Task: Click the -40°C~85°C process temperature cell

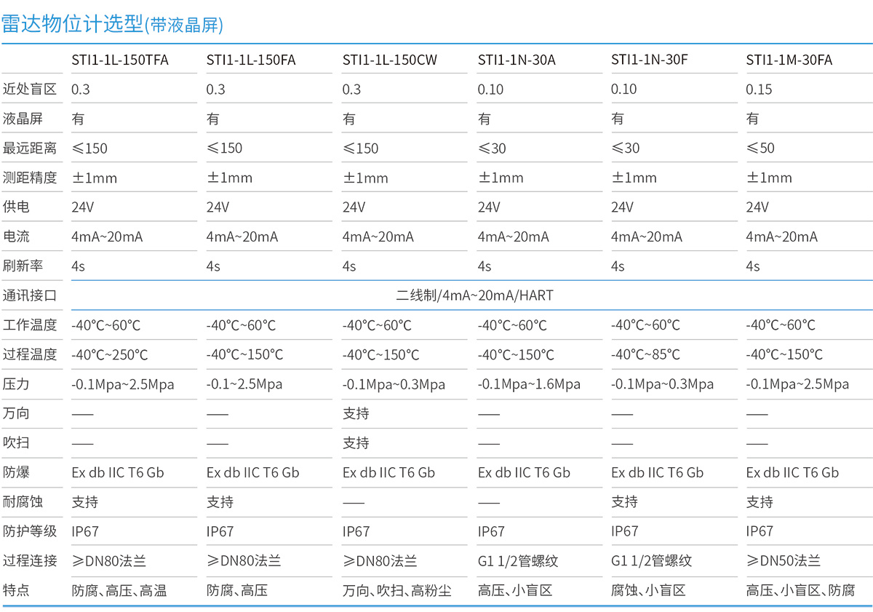Action: tap(645, 354)
